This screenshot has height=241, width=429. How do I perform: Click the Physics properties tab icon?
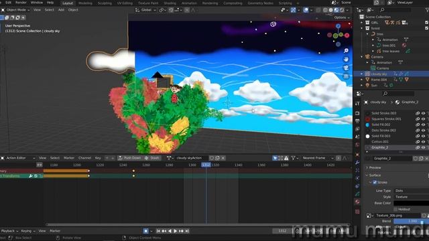click(x=357, y=178)
